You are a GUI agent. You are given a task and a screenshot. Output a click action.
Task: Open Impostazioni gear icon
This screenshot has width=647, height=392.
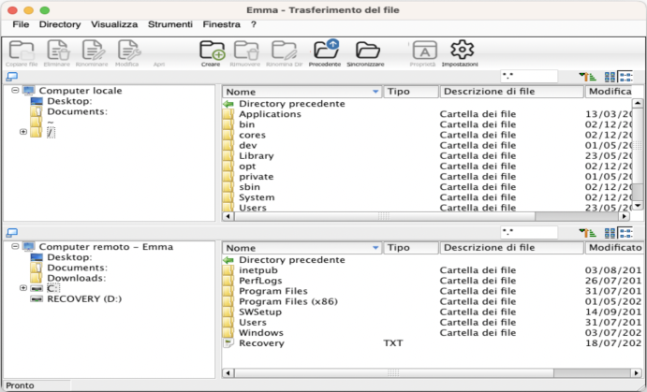(x=461, y=51)
